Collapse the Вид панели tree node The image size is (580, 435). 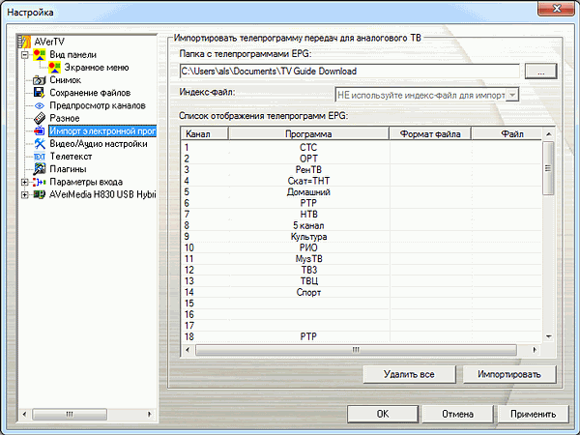[24, 56]
